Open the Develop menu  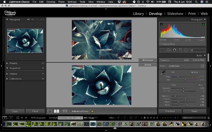pos(51,2)
